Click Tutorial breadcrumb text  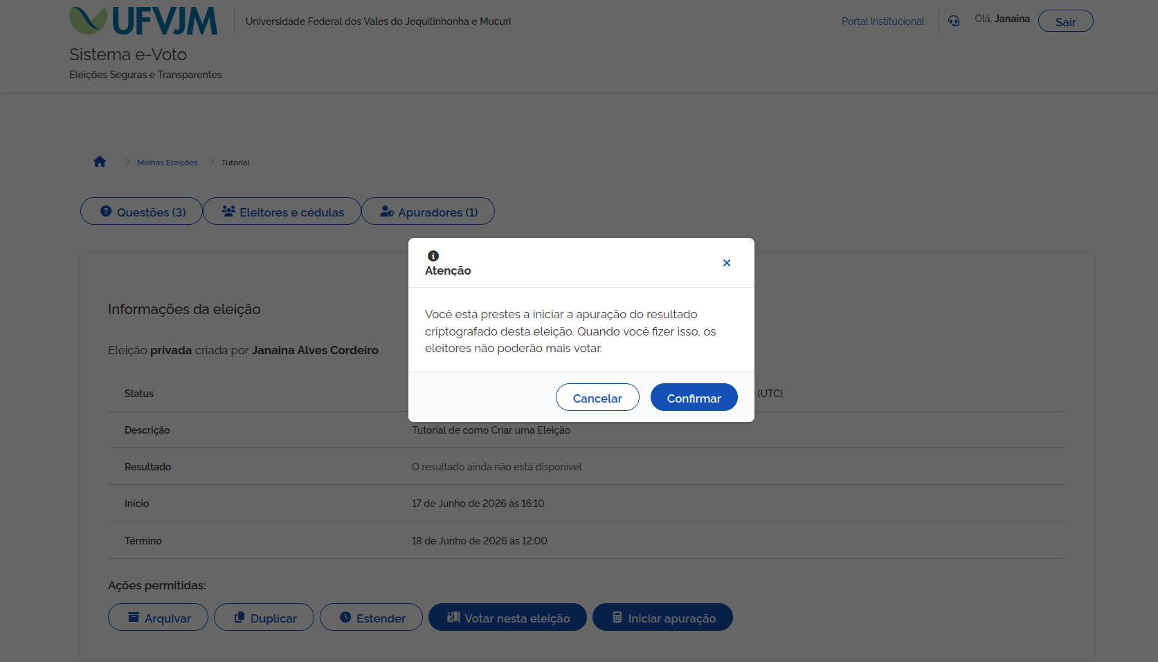[x=235, y=163]
